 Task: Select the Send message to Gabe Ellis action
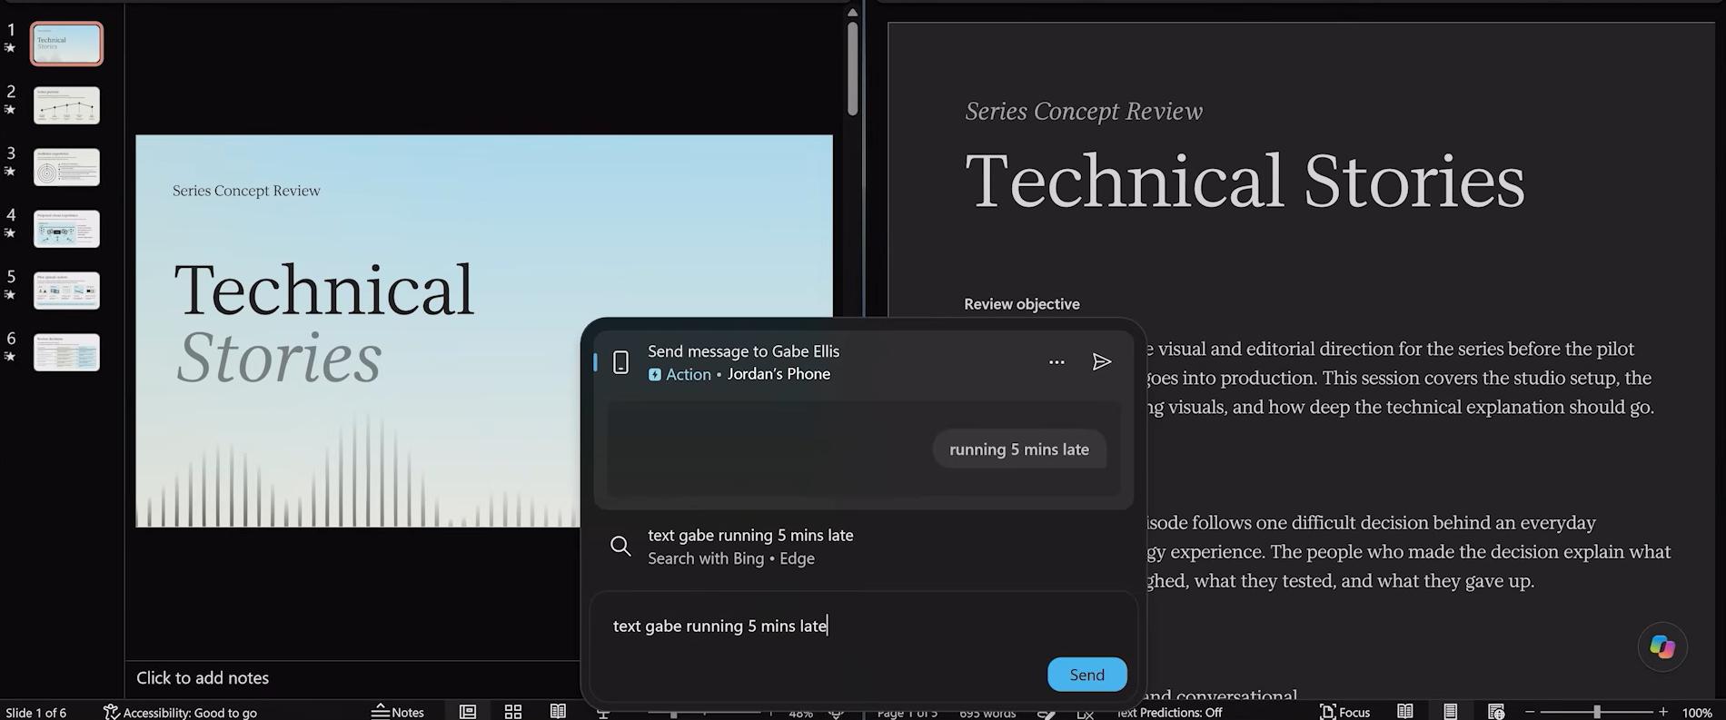tap(863, 362)
